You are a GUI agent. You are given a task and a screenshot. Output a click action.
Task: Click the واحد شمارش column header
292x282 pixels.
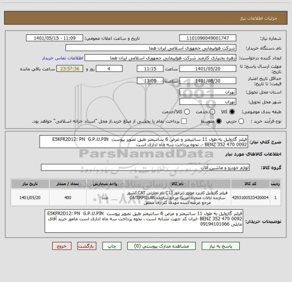click(x=105, y=184)
